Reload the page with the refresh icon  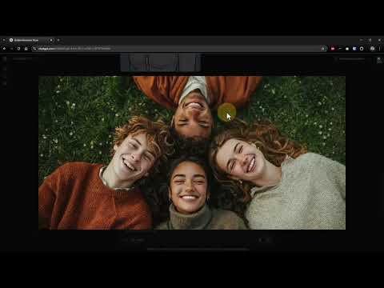pyautogui.click(x=18, y=49)
